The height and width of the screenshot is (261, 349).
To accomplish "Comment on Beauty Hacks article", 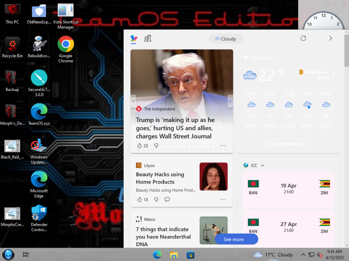I will (167, 200).
